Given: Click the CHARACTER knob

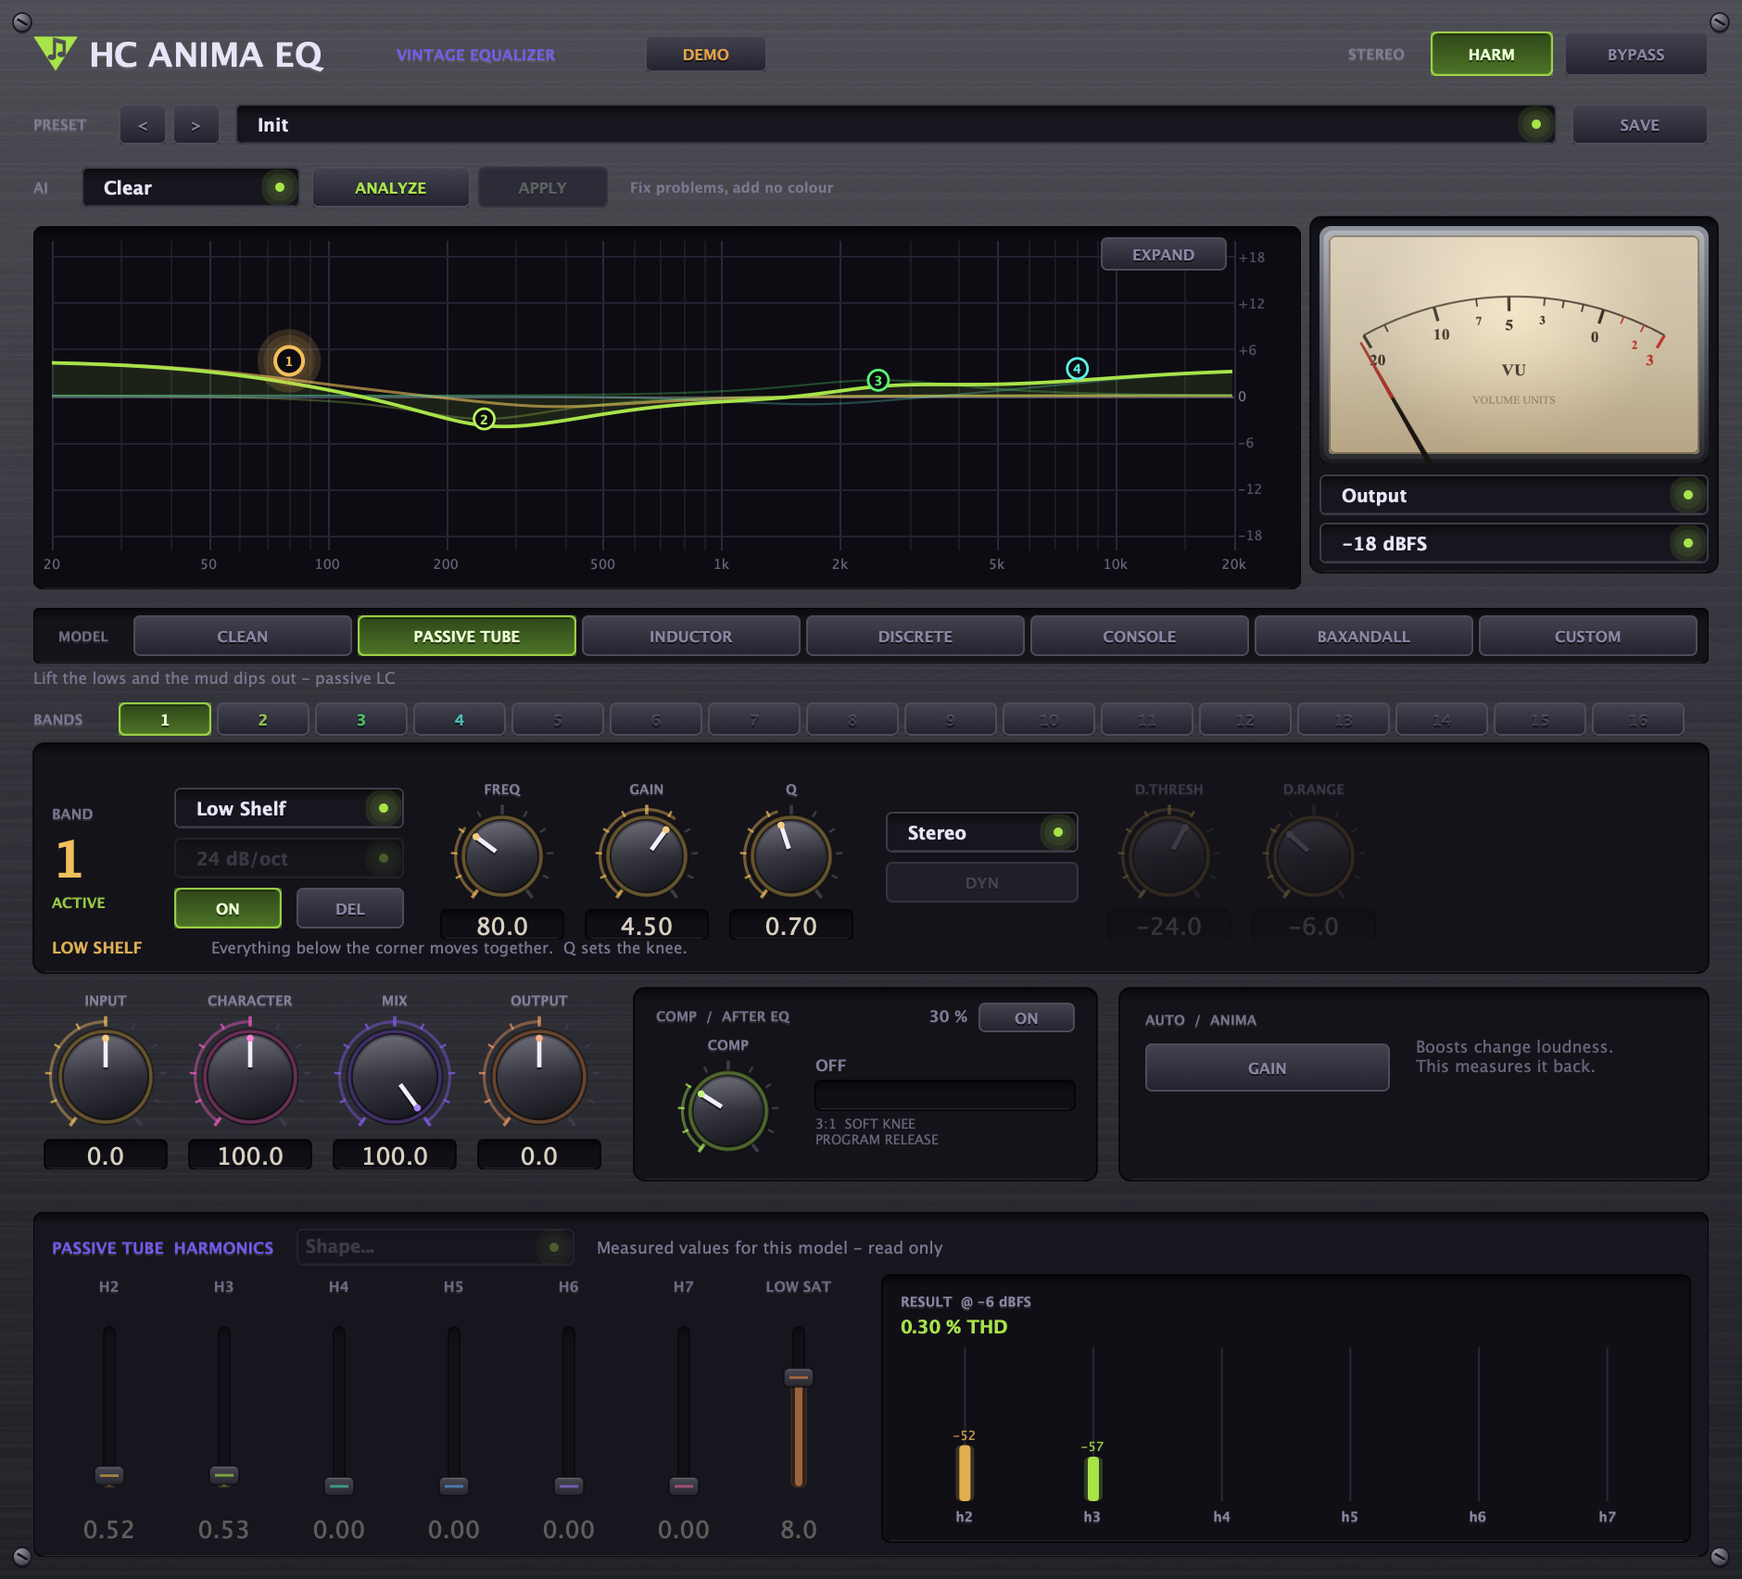Looking at the screenshot, I should coord(250,1076).
